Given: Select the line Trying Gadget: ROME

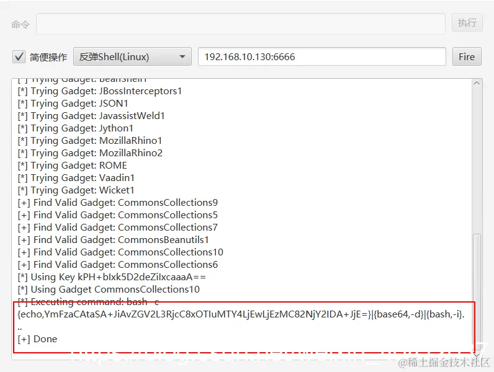Looking at the screenshot, I should (73, 166).
